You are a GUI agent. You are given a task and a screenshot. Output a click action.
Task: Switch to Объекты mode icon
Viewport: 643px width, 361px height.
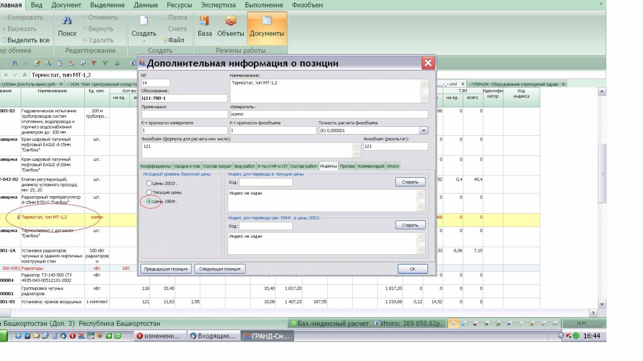point(231,21)
